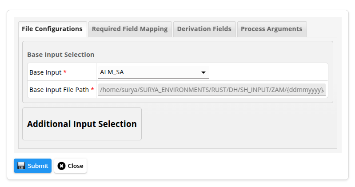The width and height of the screenshot is (355, 187).
Task: Click the Base Input label
Action: pyautogui.click(x=45, y=72)
